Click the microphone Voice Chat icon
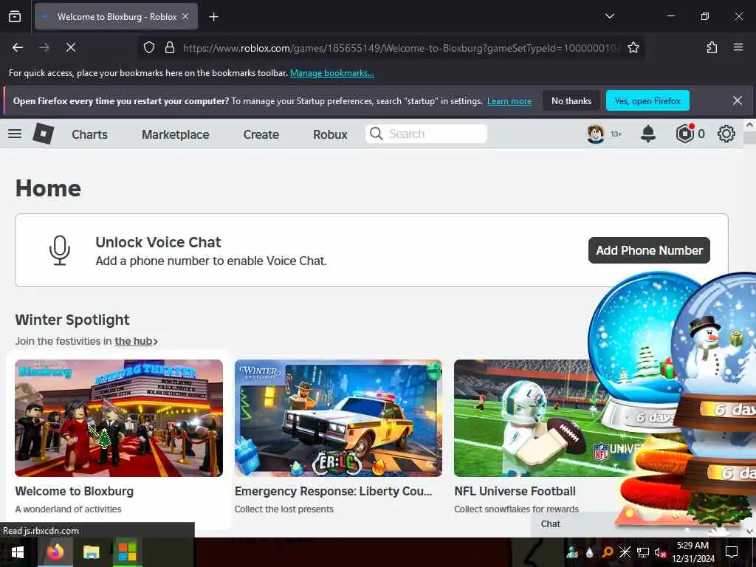 pyautogui.click(x=60, y=250)
